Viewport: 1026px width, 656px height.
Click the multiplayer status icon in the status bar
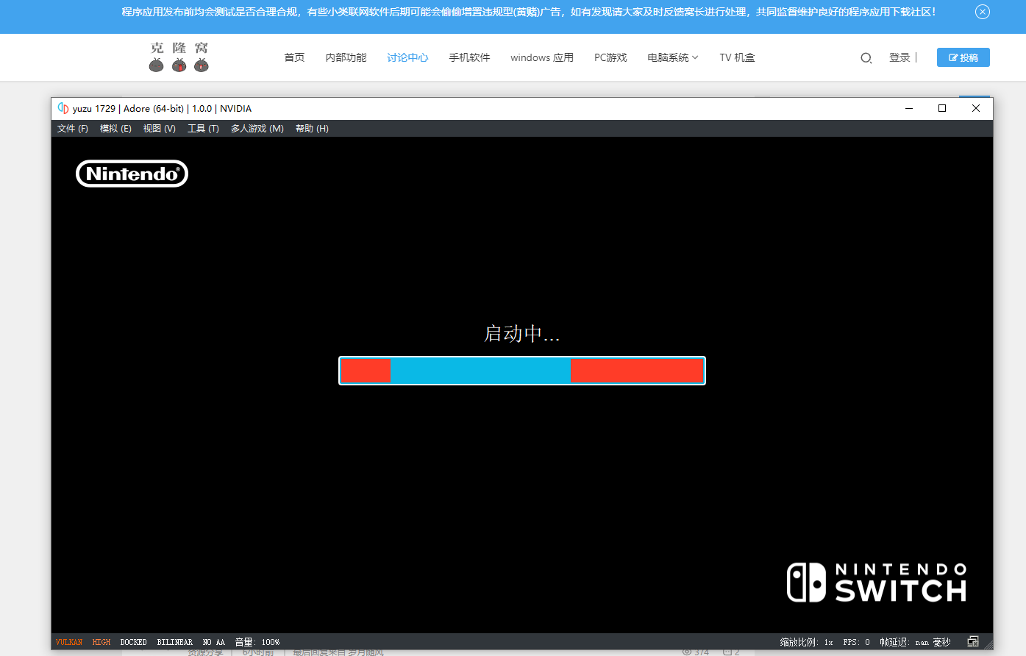[x=973, y=641]
